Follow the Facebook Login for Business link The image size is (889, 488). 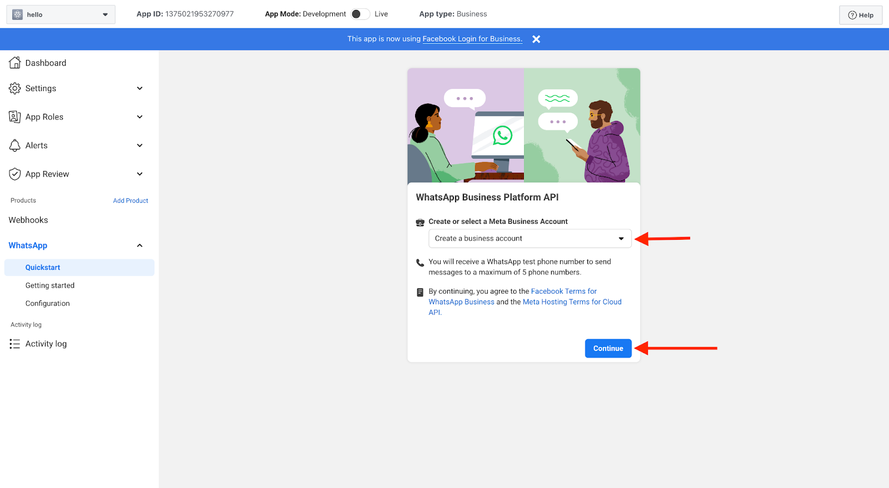472,39
